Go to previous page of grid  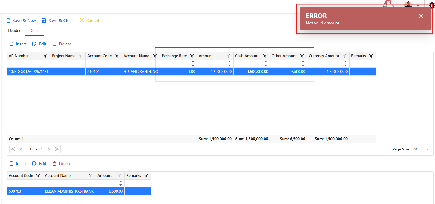coord(21,149)
